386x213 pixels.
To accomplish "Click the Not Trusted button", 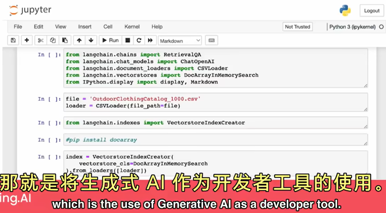I will coord(297,27).
